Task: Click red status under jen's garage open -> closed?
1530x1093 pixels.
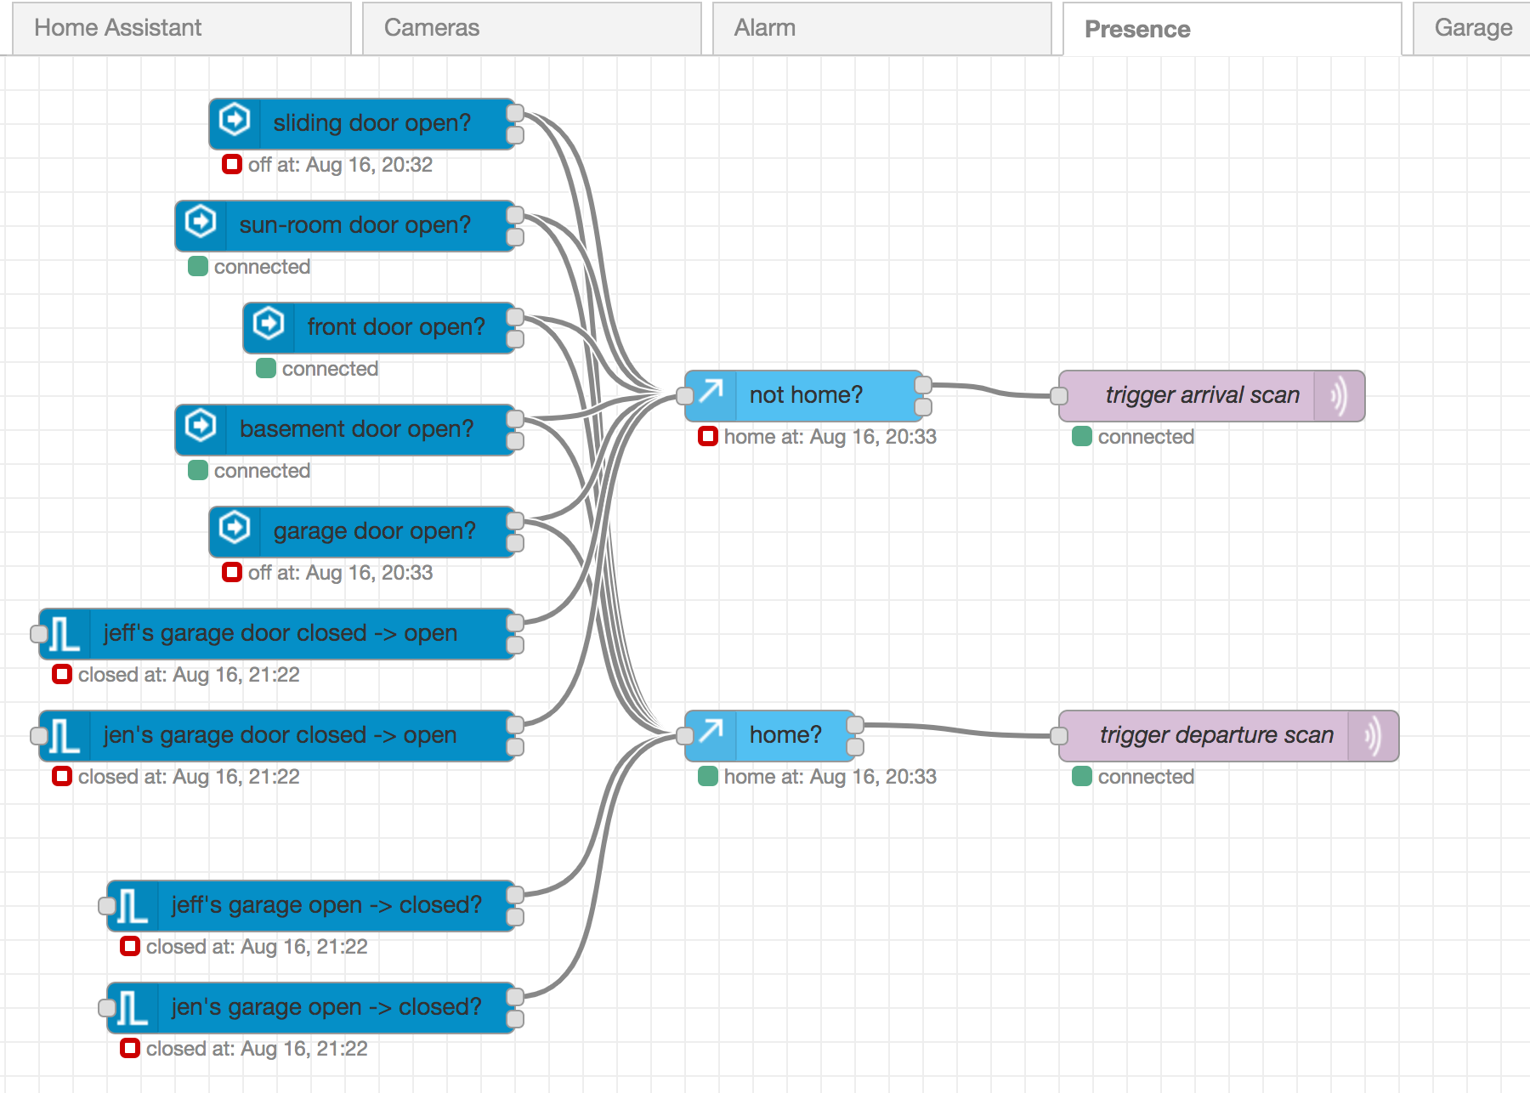Action: (x=130, y=1048)
